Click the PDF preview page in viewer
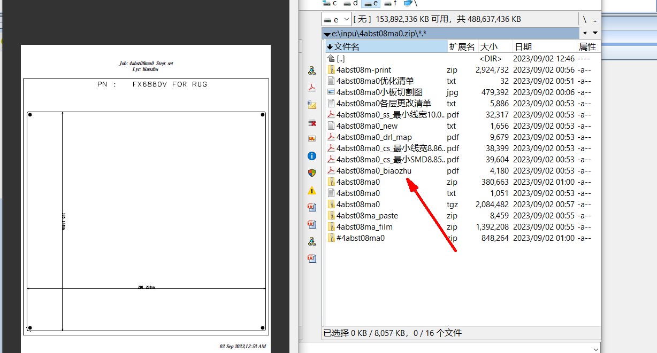 [146, 199]
